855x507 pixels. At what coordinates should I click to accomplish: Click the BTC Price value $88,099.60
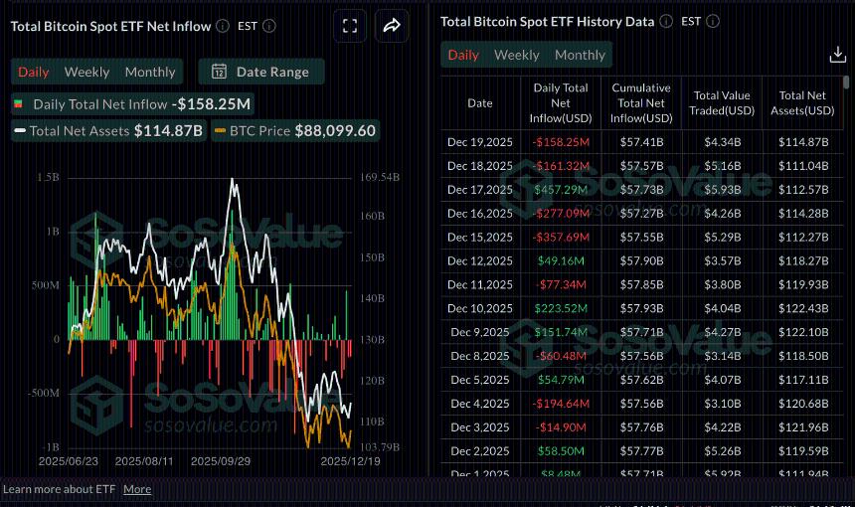(x=335, y=131)
